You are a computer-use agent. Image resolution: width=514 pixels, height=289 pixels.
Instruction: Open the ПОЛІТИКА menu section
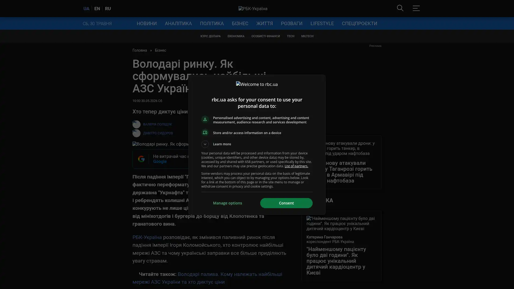pos(212,24)
